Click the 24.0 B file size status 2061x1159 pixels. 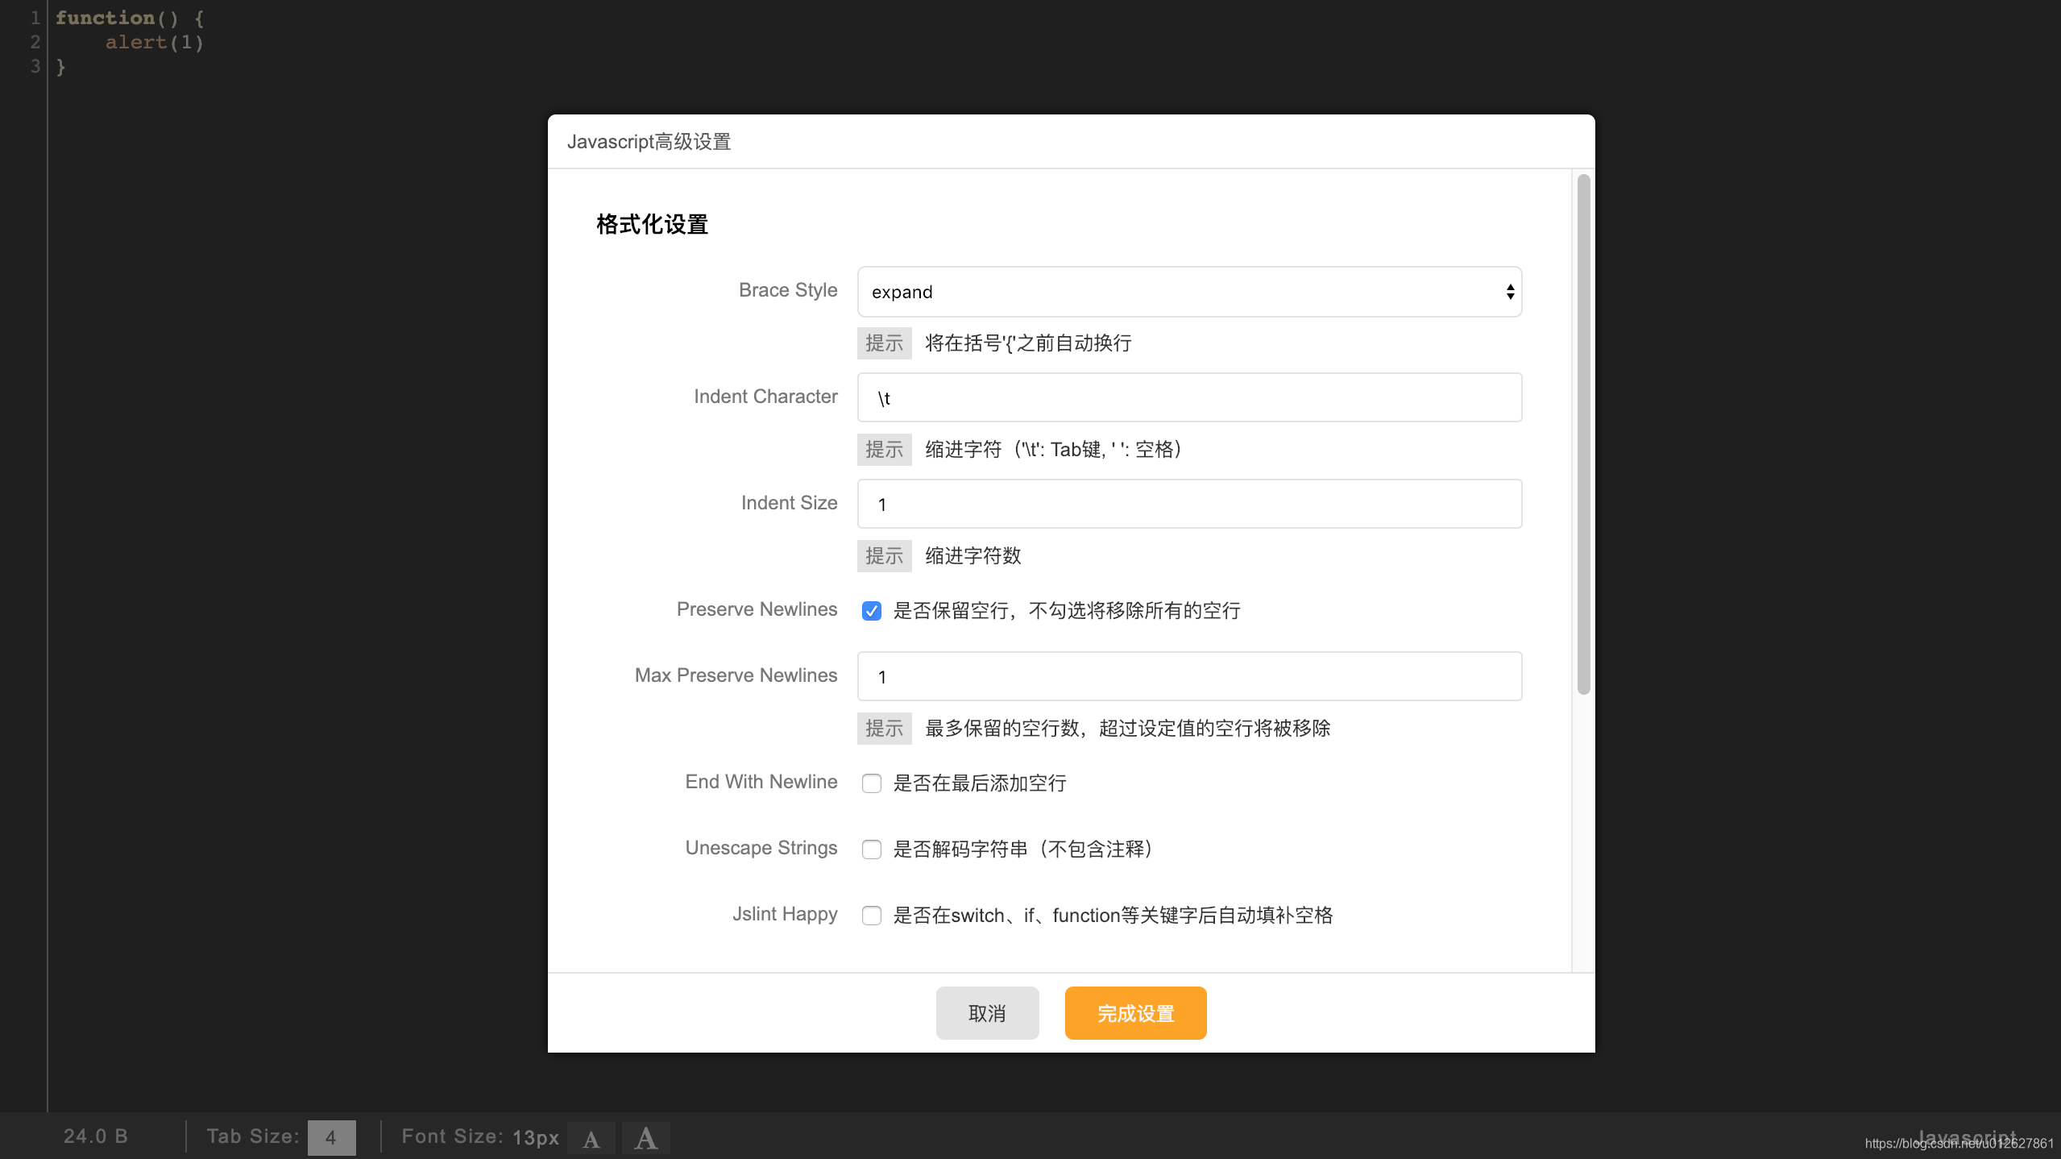[x=96, y=1136]
